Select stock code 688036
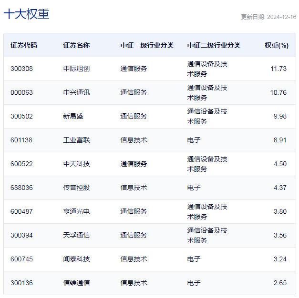The width and height of the screenshot is (299, 298). [x=21, y=188]
